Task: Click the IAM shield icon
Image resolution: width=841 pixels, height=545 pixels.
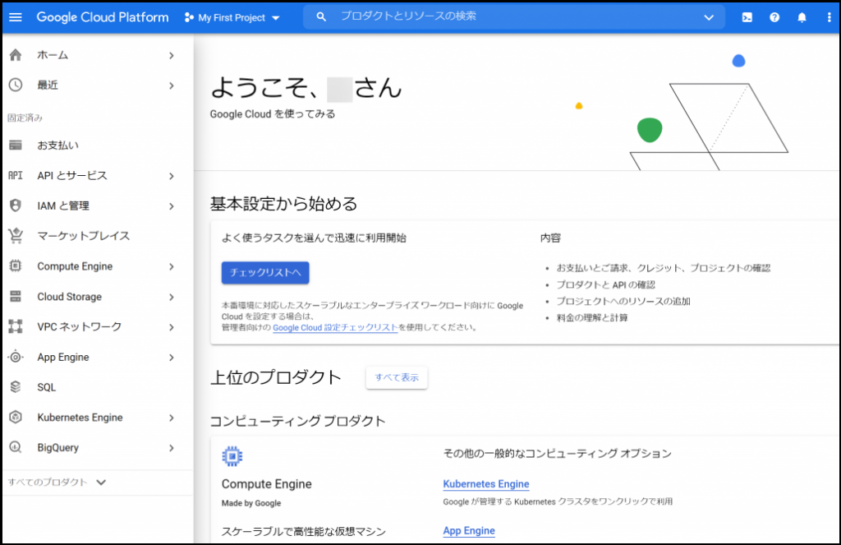Action: 16,206
